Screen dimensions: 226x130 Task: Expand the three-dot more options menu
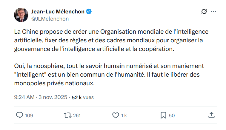click(x=213, y=12)
